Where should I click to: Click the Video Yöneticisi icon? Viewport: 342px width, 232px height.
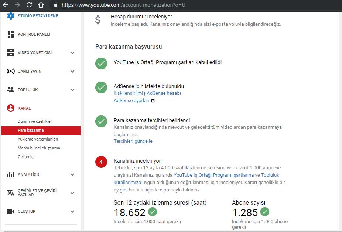pos(10,53)
